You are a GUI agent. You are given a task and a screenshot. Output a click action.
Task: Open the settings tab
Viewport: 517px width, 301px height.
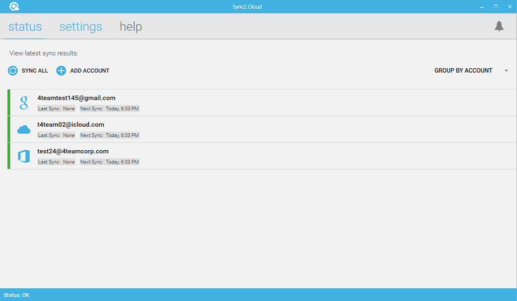81,27
